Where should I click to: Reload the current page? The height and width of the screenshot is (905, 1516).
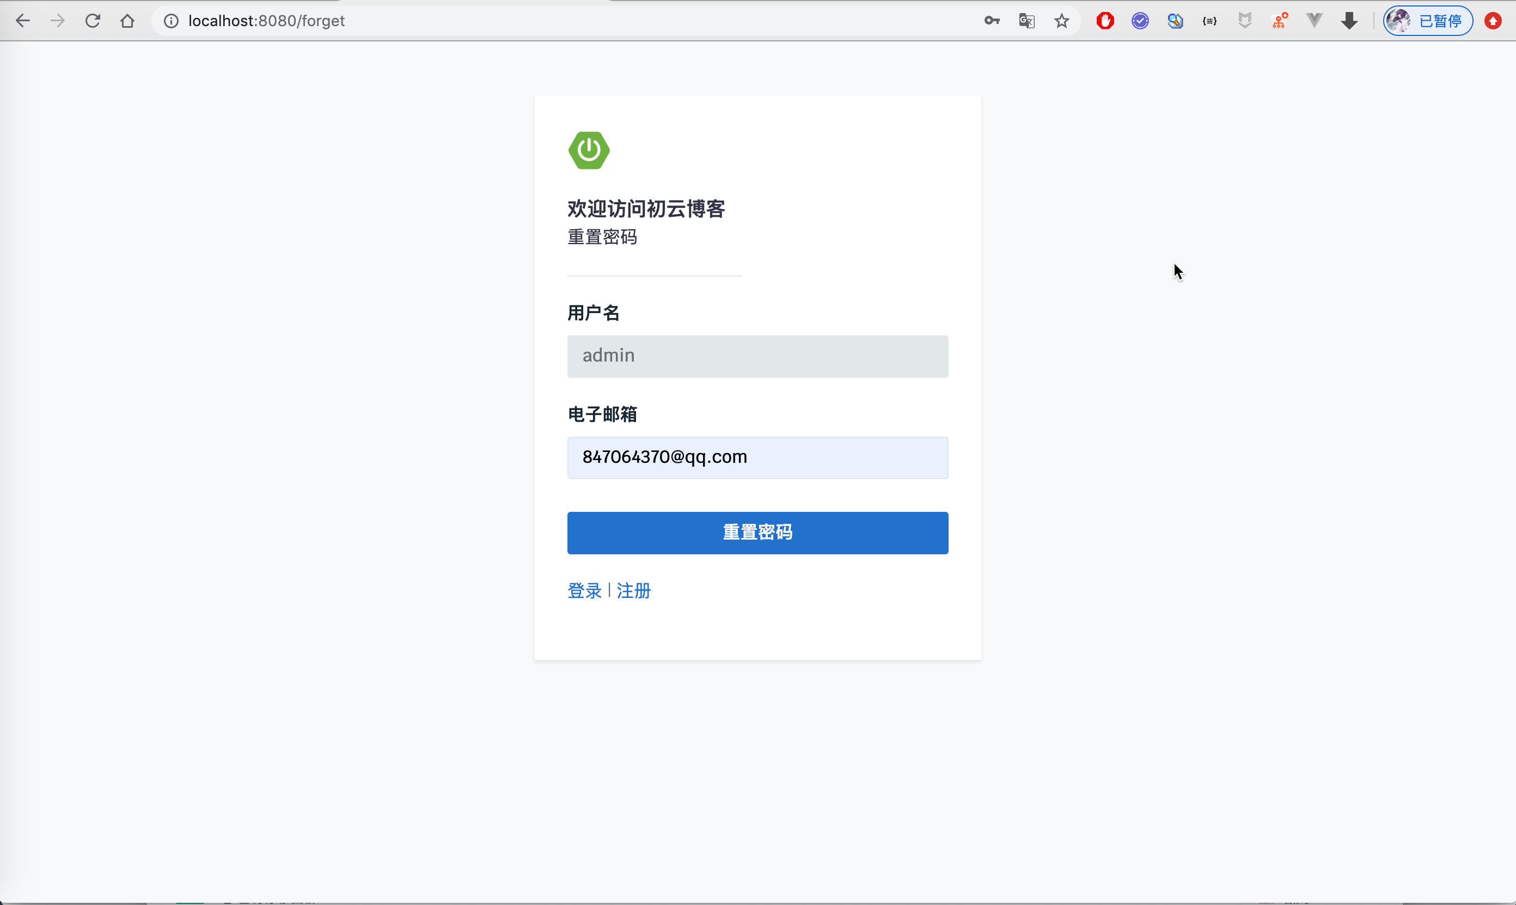point(93,21)
